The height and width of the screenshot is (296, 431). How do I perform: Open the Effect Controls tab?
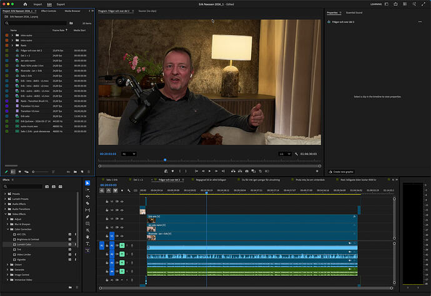[49, 11]
